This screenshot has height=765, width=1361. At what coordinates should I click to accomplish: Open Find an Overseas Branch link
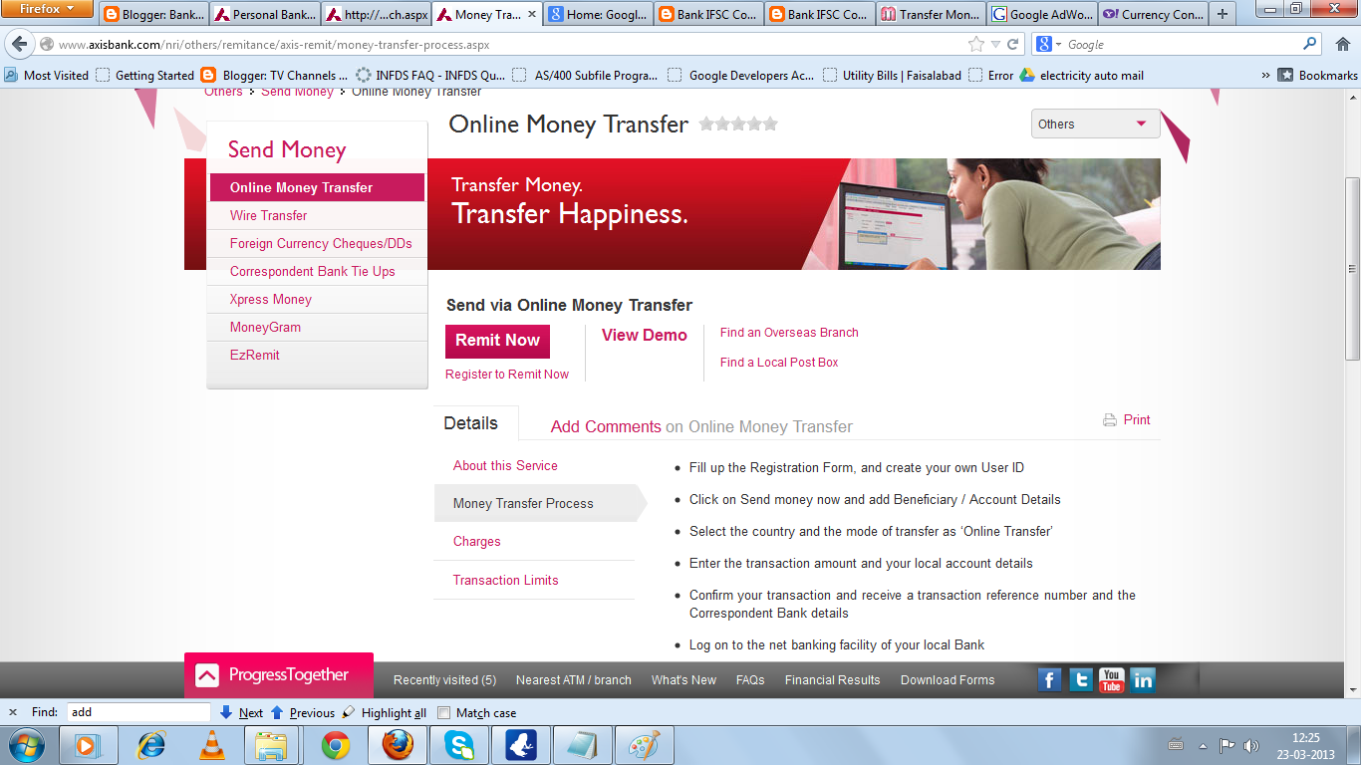789,333
